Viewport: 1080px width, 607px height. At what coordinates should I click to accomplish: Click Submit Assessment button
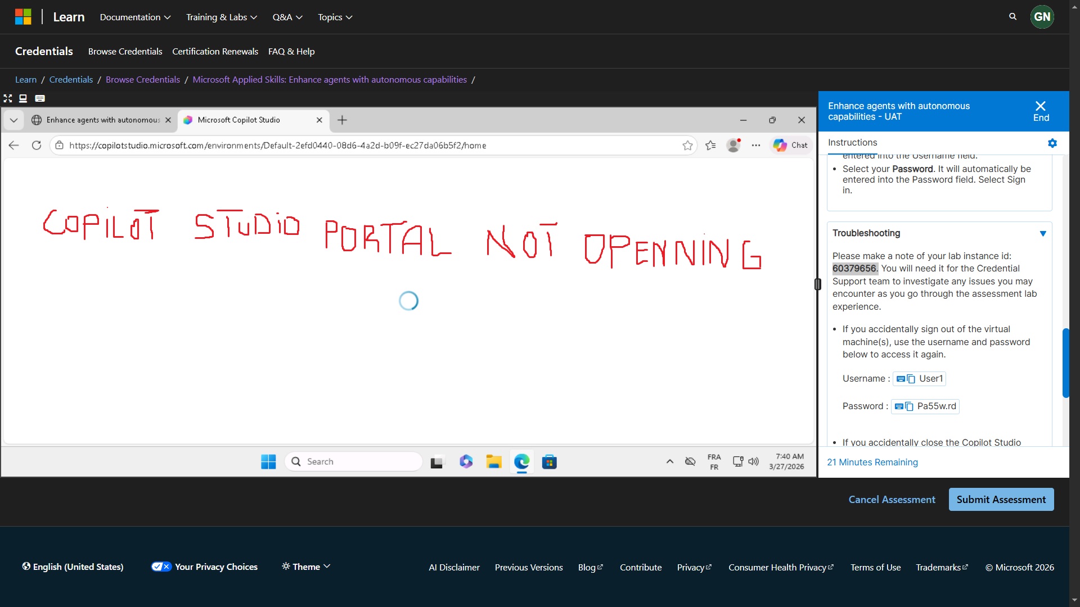(1001, 500)
